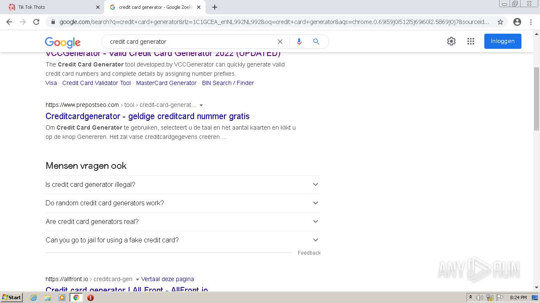Click the red Opera icon in the taskbar
The width and height of the screenshot is (540, 303).
click(90, 298)
